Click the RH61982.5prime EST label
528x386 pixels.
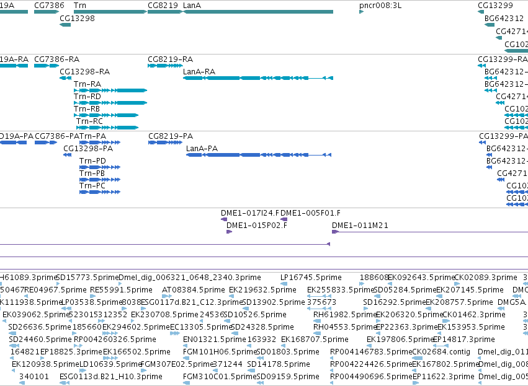point(344,315)
